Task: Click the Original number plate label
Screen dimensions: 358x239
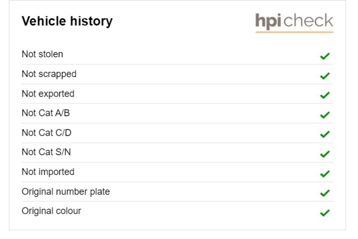Action: pos(66,192)
